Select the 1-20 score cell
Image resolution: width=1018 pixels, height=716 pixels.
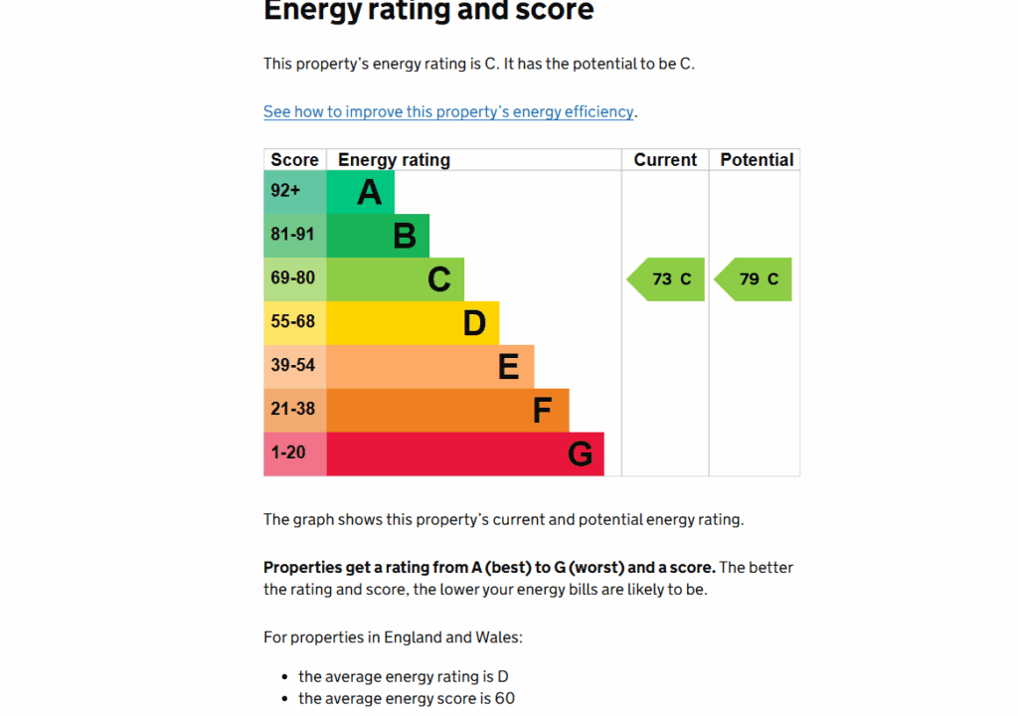click(x=294, y=454)
